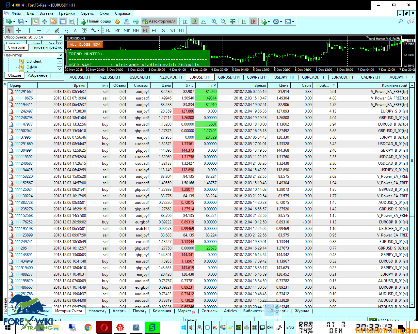Switch chart to line chart type
418x334 pixels.
[203, 22]
